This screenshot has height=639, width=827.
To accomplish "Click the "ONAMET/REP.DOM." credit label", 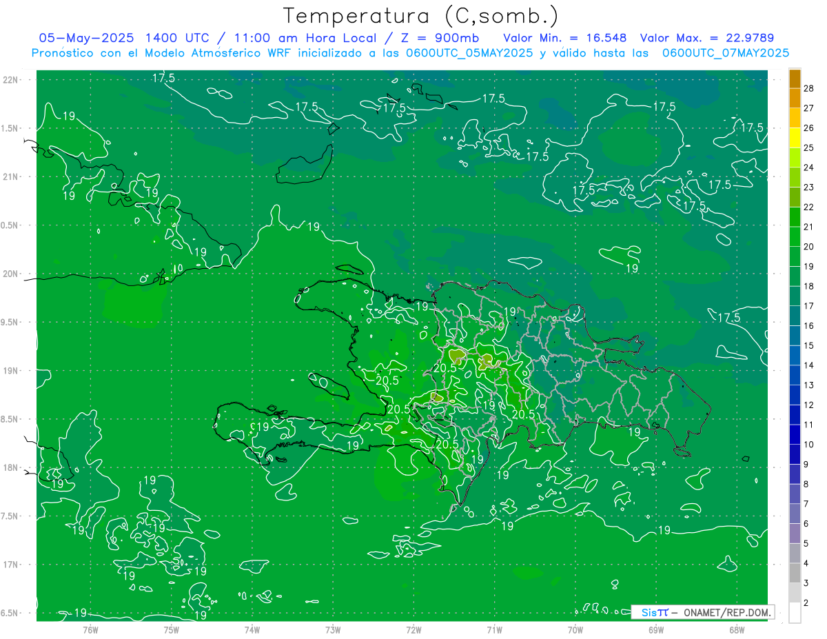I will coord(726,612).
